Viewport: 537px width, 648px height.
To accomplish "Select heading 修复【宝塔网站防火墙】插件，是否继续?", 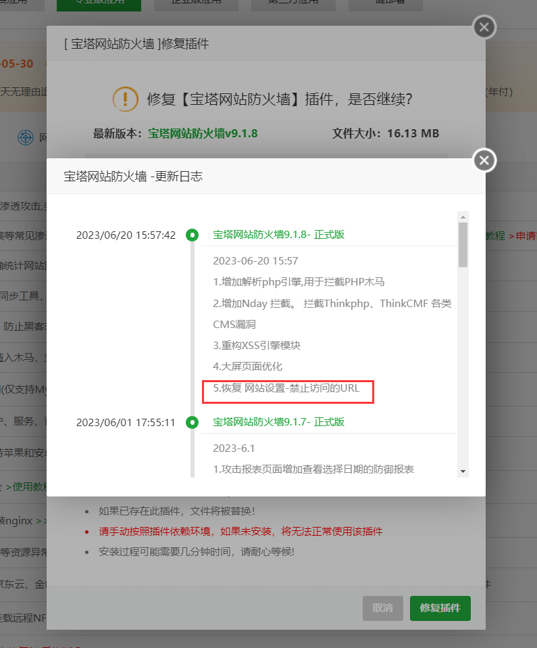I will [x=280, y=99].
